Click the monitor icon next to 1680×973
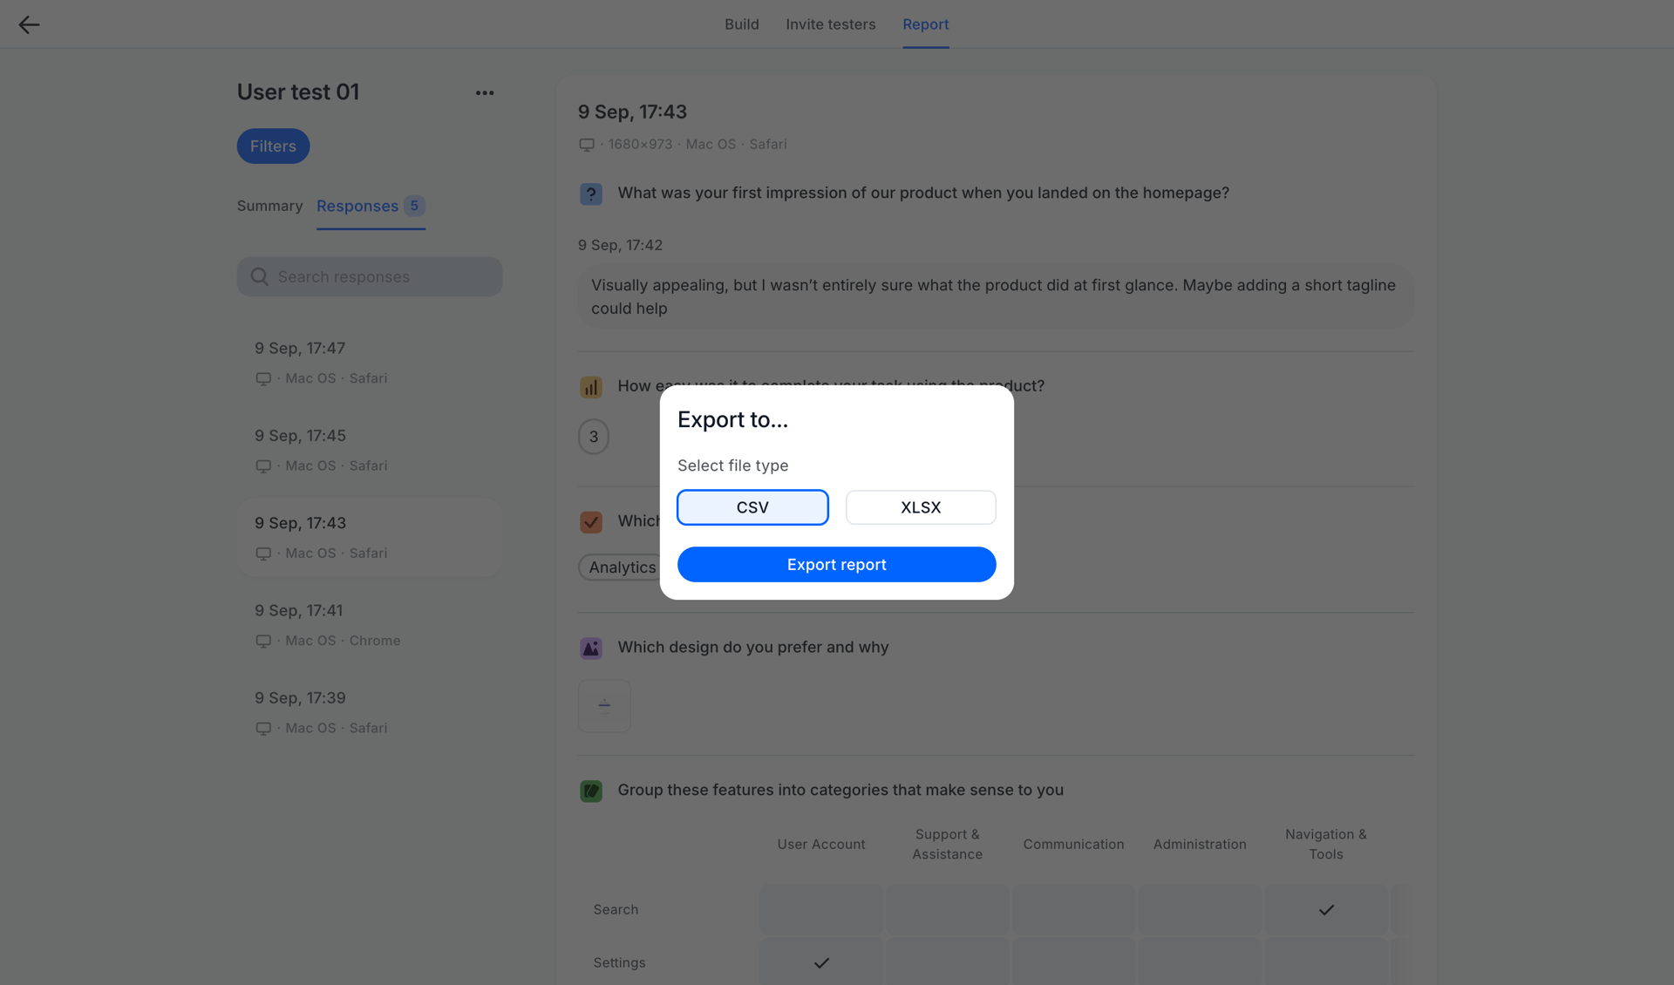This screenshot has width=1674, height=985. click(x=586, y=145)
